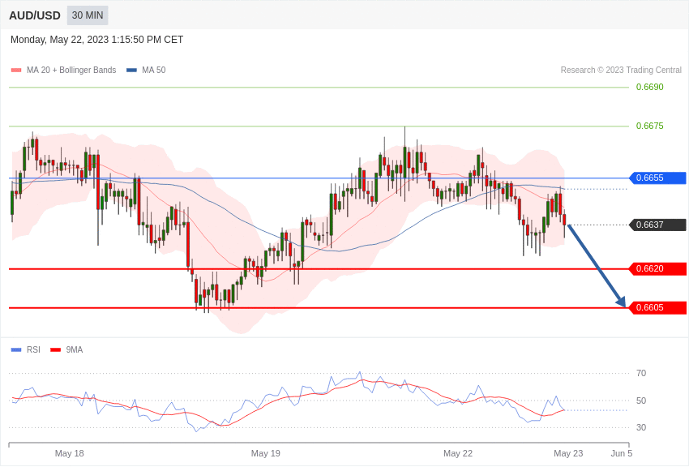Click the RSI 30 axis value
The image size is (689, 467).
[x=641, y=427]
